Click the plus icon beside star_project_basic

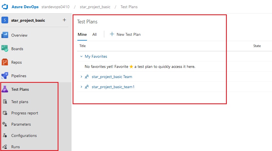[64, 20]
